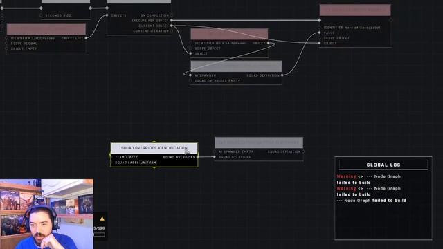This screenshot has width=443, height=249.
Task: Click the hero.sAISpawner identifier input pin
Action: 190,43
